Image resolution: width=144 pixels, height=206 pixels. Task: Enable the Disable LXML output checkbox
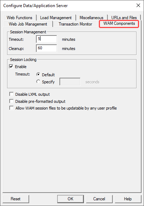pos(11,94)
